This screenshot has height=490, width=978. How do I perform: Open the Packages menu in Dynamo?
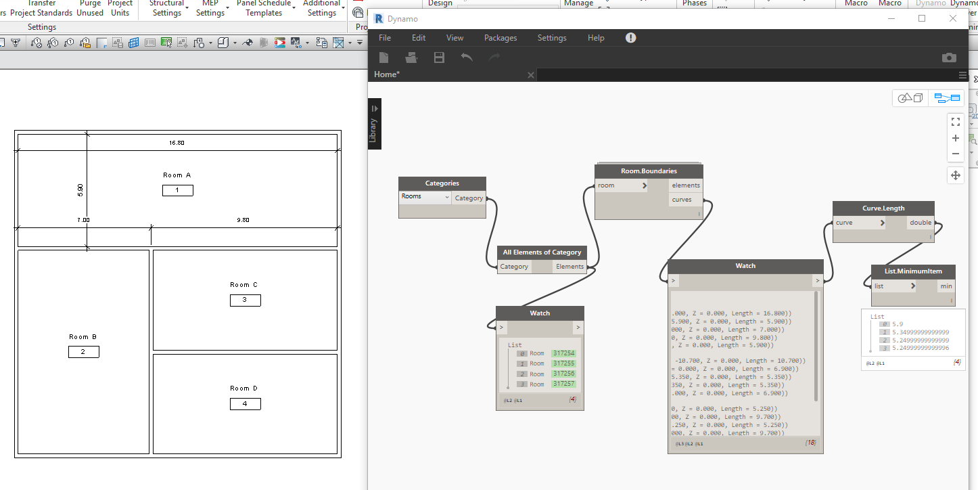tap(500, 38)
